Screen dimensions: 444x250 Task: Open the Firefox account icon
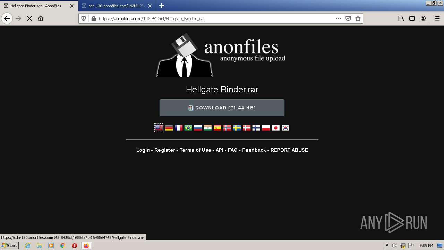[423, 18]
